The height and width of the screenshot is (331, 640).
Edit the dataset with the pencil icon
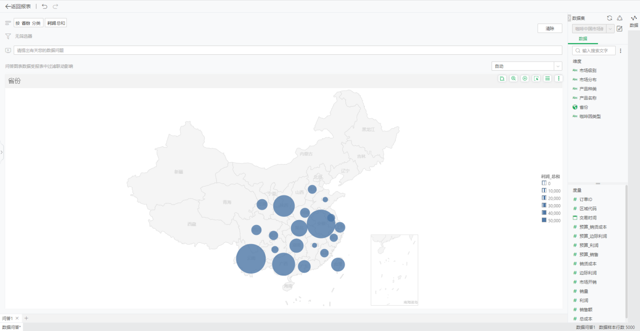620,29
